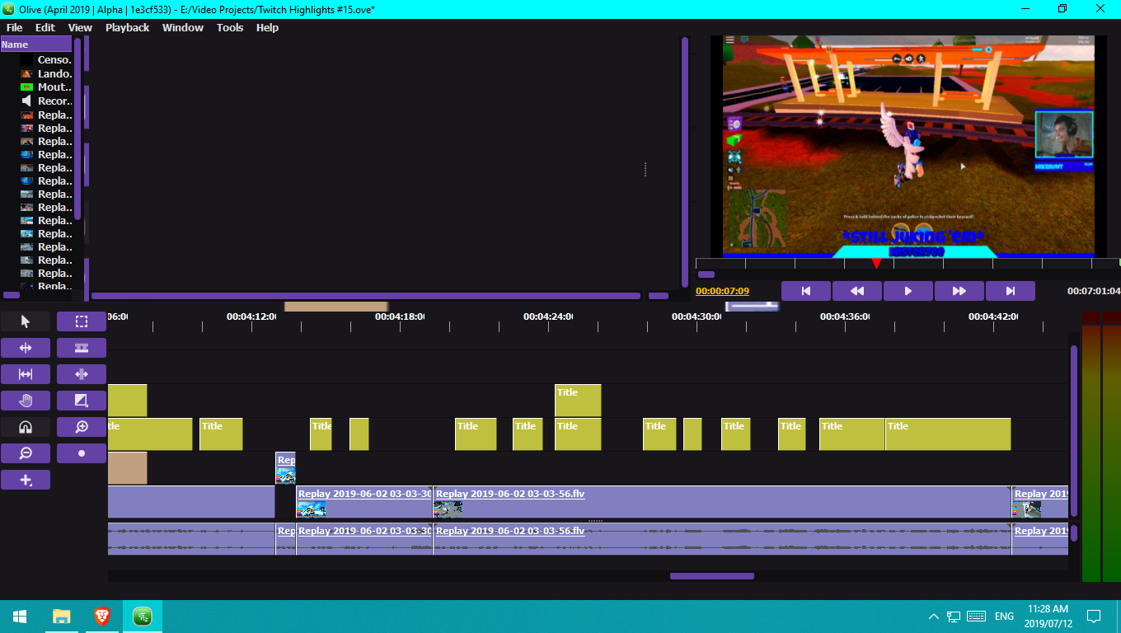Open the Window menu
Viewport: 1121px width, 633px height.
pos(183,27)
